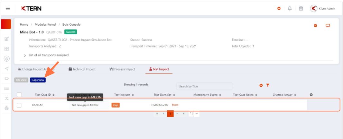Open the Change Impact Analysis tab
The width and height of the screenshot is (343, 139).
point(36,69)
